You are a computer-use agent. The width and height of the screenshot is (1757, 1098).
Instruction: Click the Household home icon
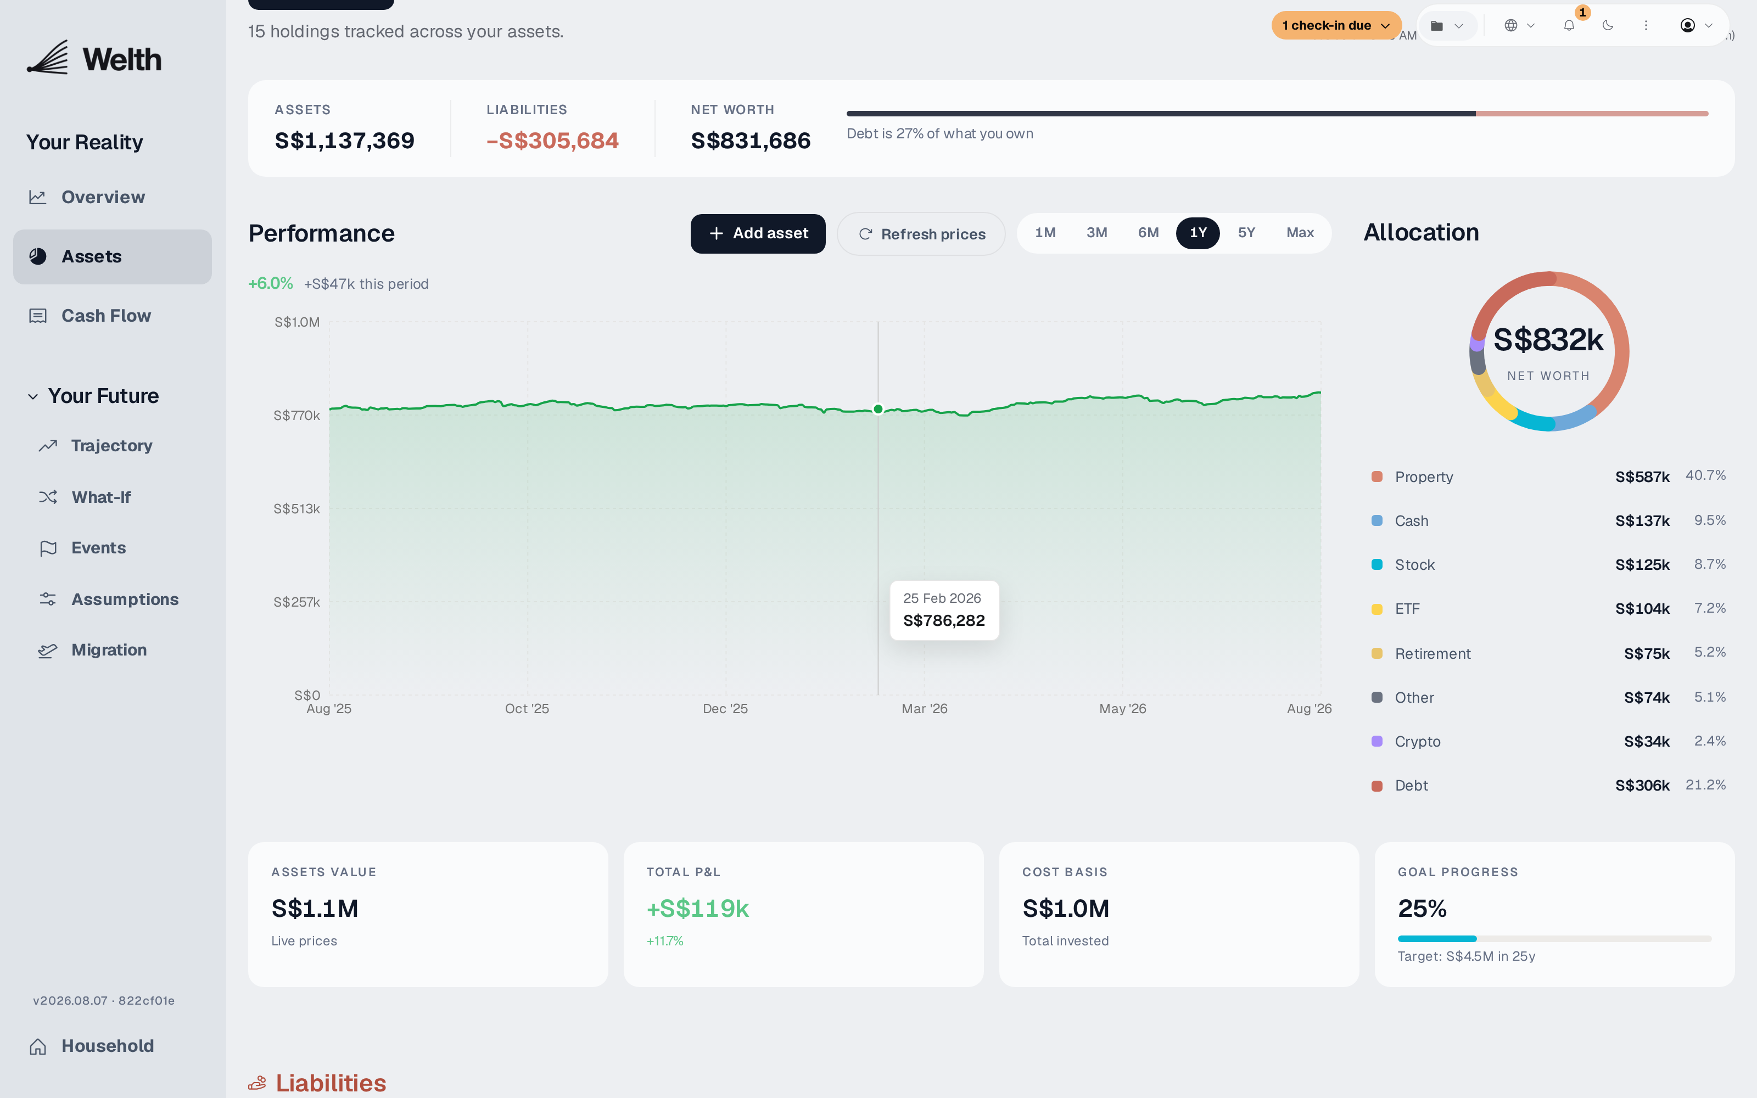tap(38, 1046)
